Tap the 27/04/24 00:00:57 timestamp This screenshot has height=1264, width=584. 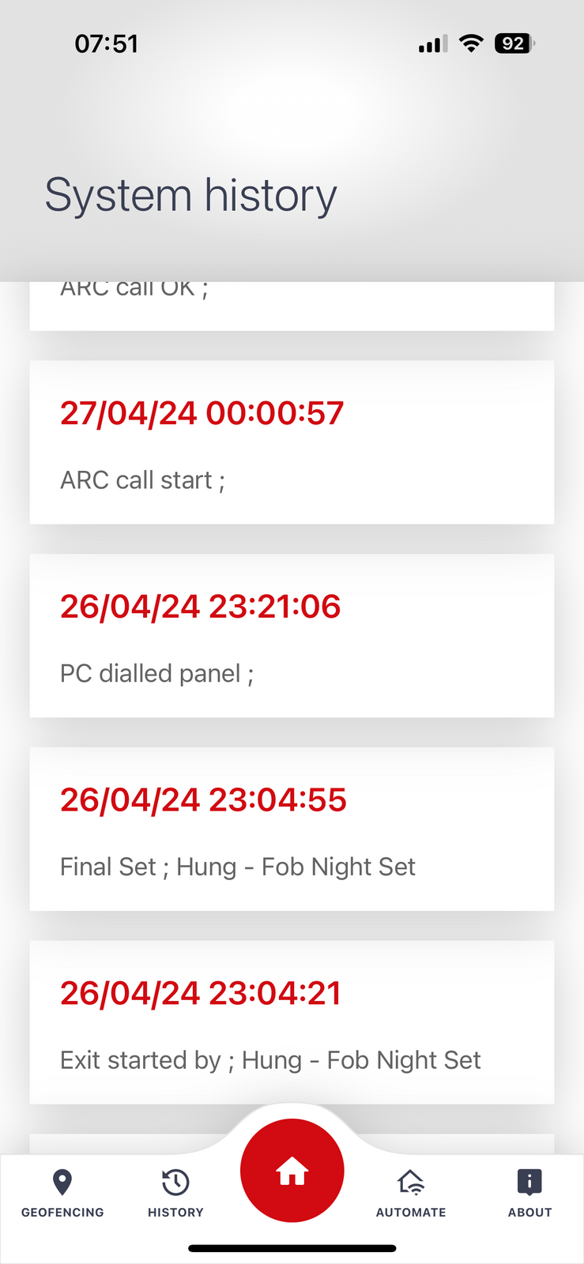[202, 413]
